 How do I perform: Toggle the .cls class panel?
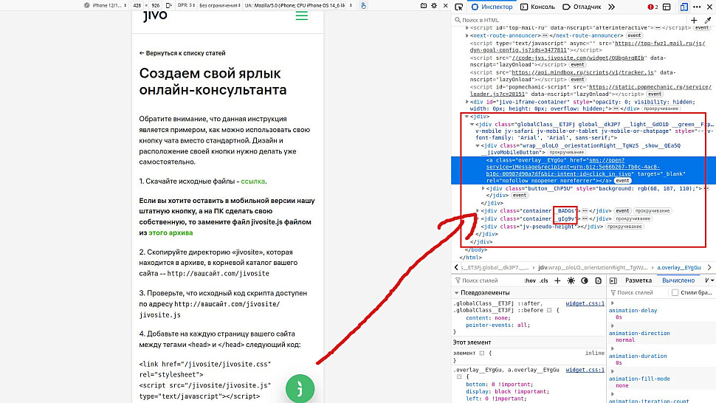point(543,280)
